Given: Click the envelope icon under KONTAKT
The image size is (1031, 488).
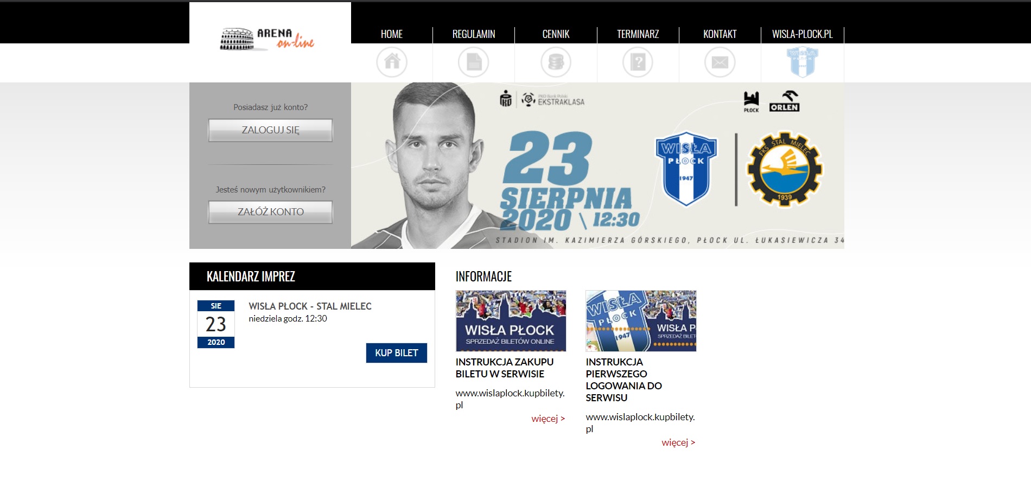Looking at the screenshot, I should (x=720, y=62).
